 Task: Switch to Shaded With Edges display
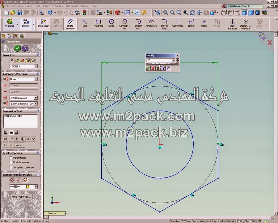244,13
